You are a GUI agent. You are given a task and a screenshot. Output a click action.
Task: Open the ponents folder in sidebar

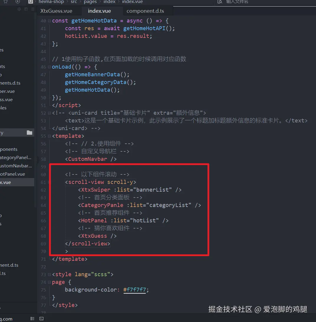pyautogui.click(x=9, y=149)
